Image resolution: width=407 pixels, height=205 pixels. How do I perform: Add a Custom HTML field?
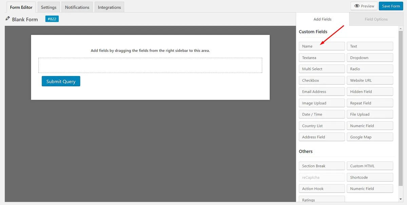coord(370,166)
